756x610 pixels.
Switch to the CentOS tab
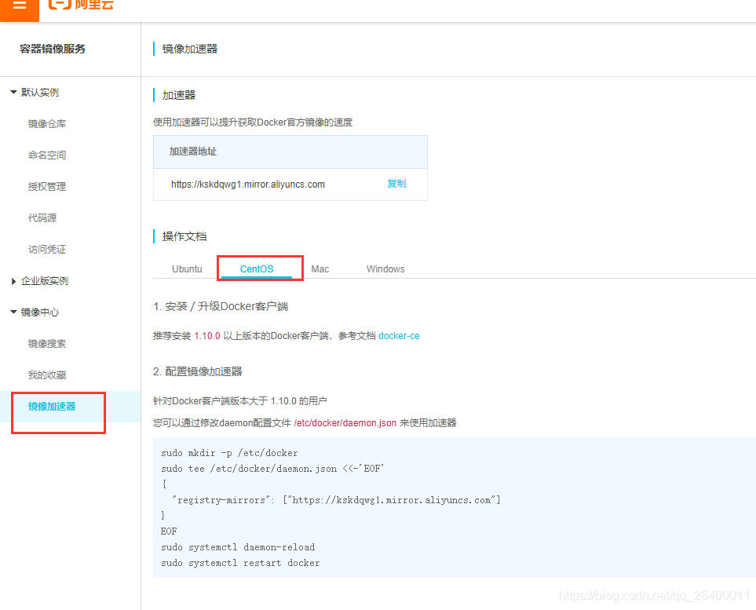[x=257, y=269]
